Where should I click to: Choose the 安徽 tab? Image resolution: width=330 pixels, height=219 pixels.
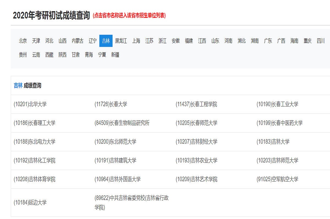click(176, 41)
